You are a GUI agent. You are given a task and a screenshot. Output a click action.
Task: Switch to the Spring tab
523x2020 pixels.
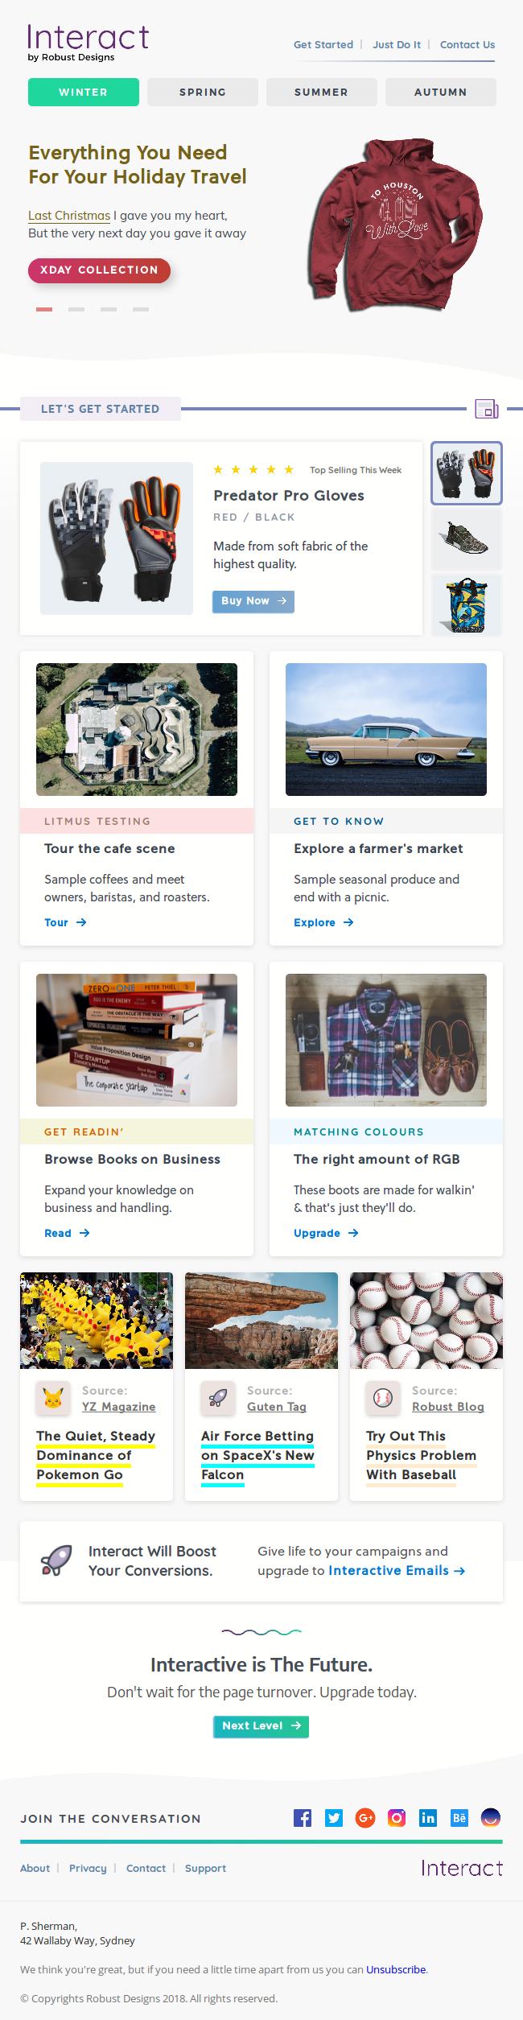(203, 93)
